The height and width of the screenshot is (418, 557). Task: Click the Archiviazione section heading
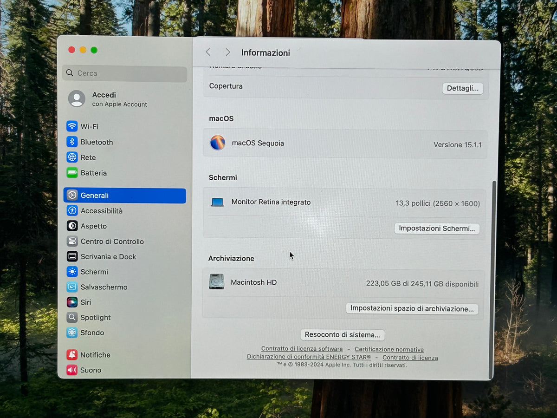tap(231, 258)
